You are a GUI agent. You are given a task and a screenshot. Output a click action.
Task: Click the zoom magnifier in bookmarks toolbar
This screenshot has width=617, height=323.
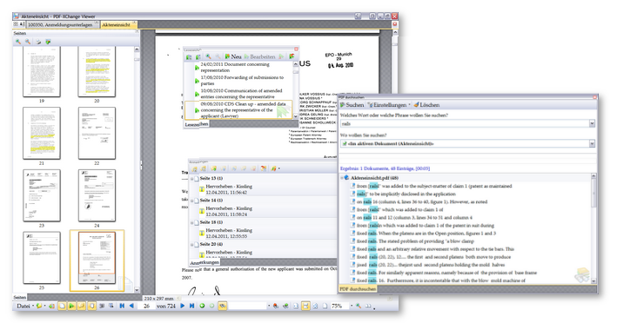click(x=209, y=56)
